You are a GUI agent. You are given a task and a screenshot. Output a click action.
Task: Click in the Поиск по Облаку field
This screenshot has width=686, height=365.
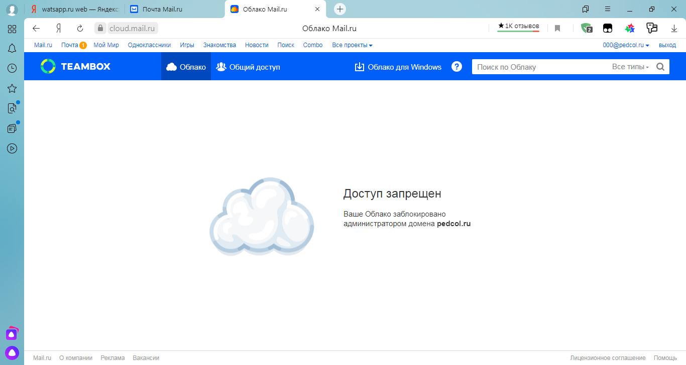click(539, 67)
